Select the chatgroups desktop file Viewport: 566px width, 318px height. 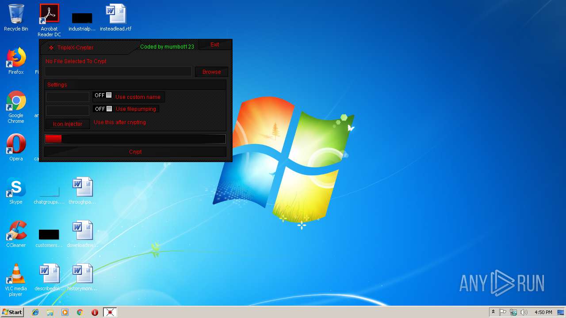[49, 194]
